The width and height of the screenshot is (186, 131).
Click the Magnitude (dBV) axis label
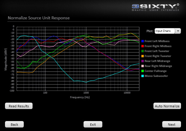pos(6,59)
